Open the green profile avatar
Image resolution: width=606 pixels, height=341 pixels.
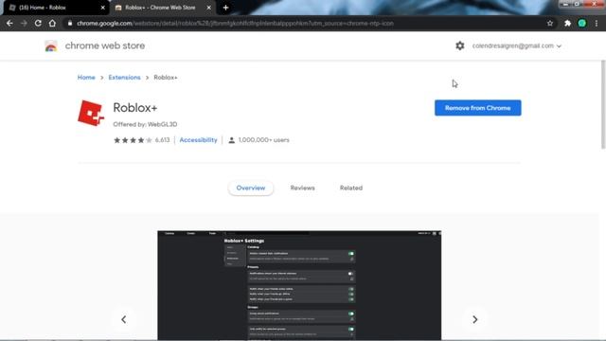[x=582, y=23]
